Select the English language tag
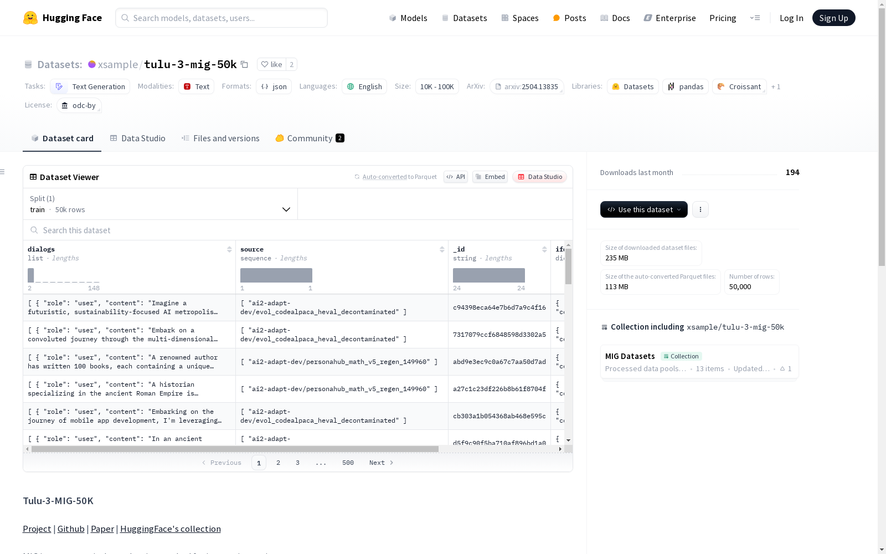Image resolution: width=886 pixels, height=554 pixels. coord(364,86)
